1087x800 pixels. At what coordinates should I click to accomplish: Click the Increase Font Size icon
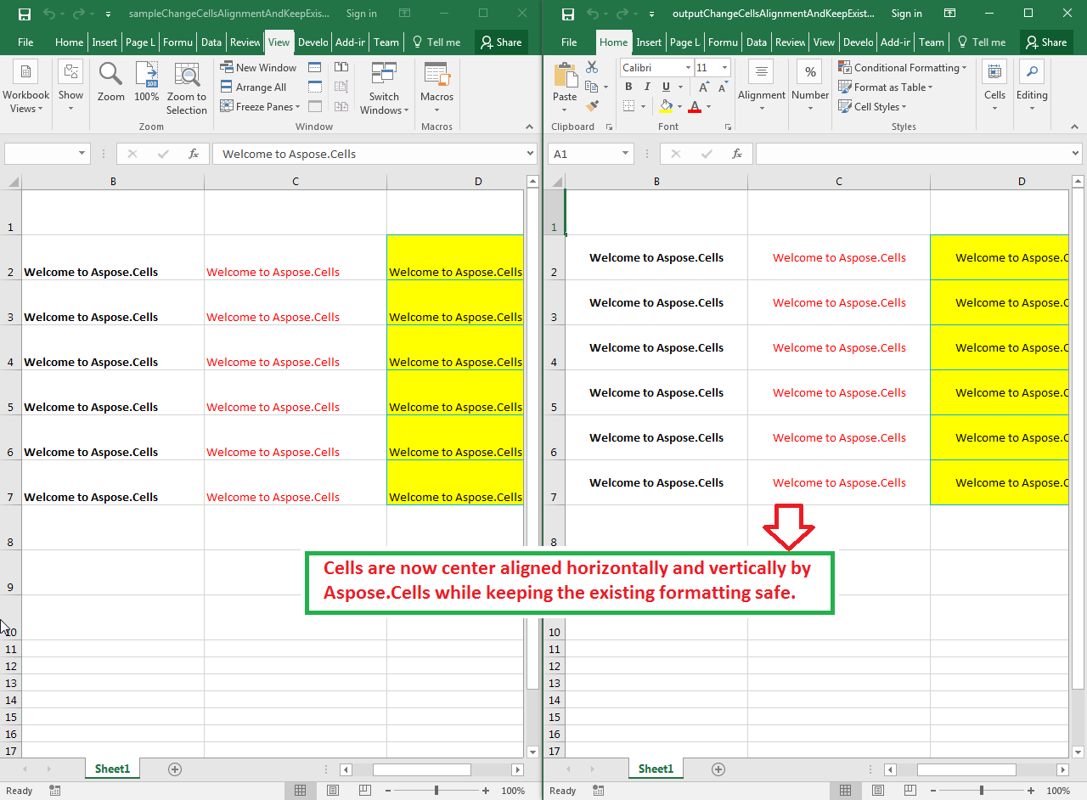click(x=704, y=87)
